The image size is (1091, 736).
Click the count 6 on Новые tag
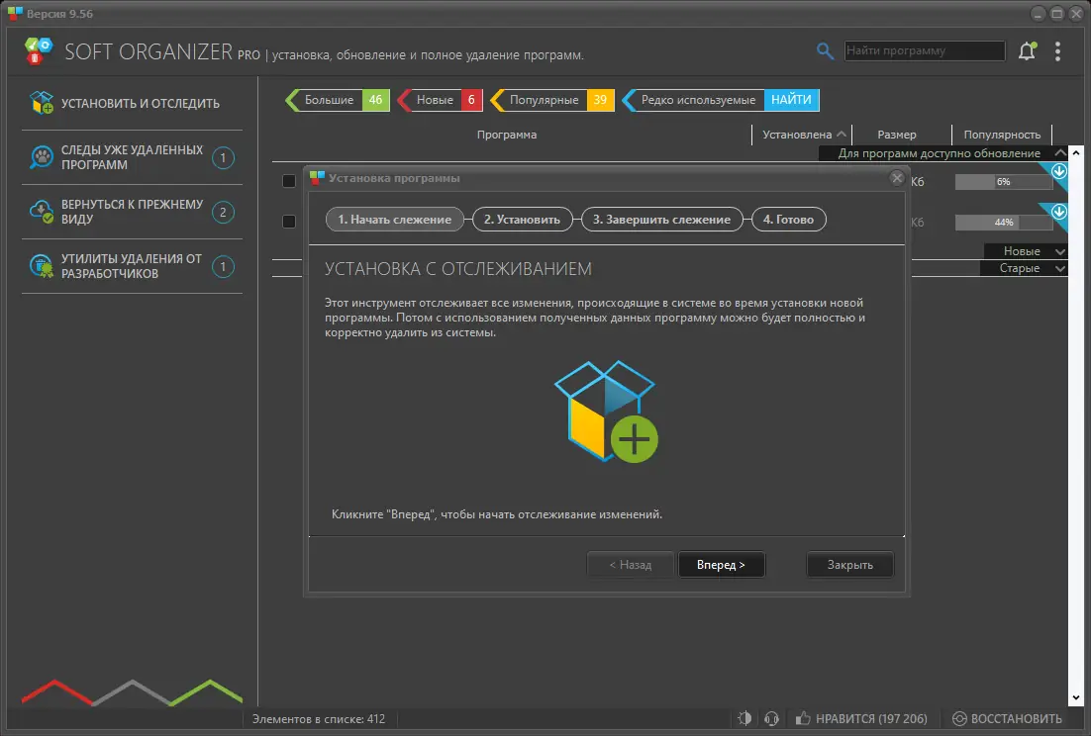tap(472, 100)
